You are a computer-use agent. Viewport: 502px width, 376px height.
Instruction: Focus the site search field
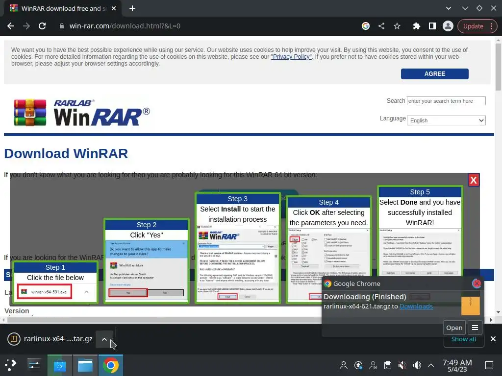pyautogui.click(x=446, y=101)
